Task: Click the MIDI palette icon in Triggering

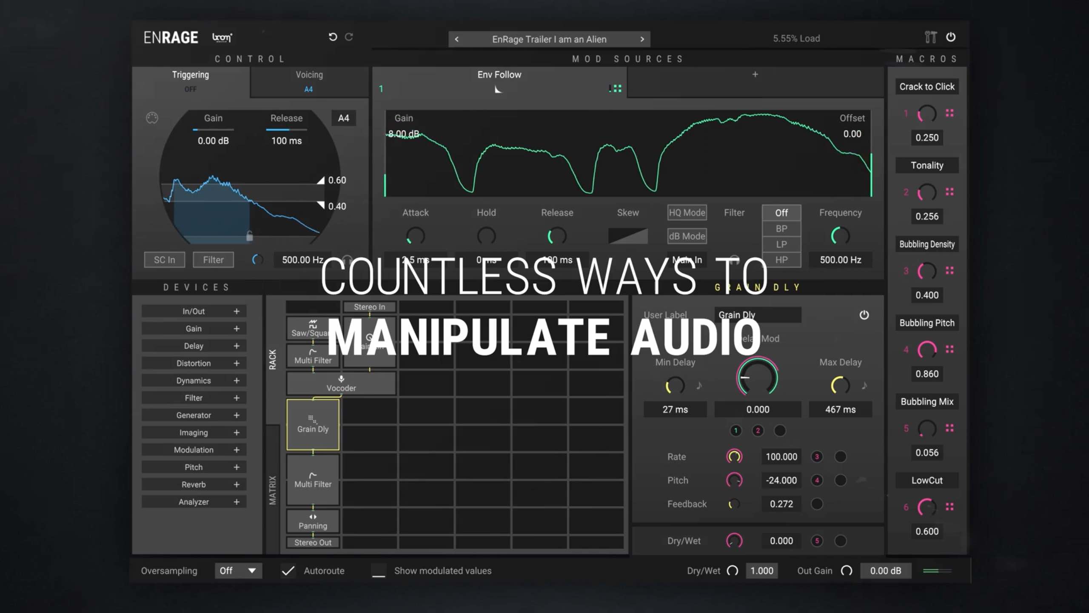Action: 152,118
